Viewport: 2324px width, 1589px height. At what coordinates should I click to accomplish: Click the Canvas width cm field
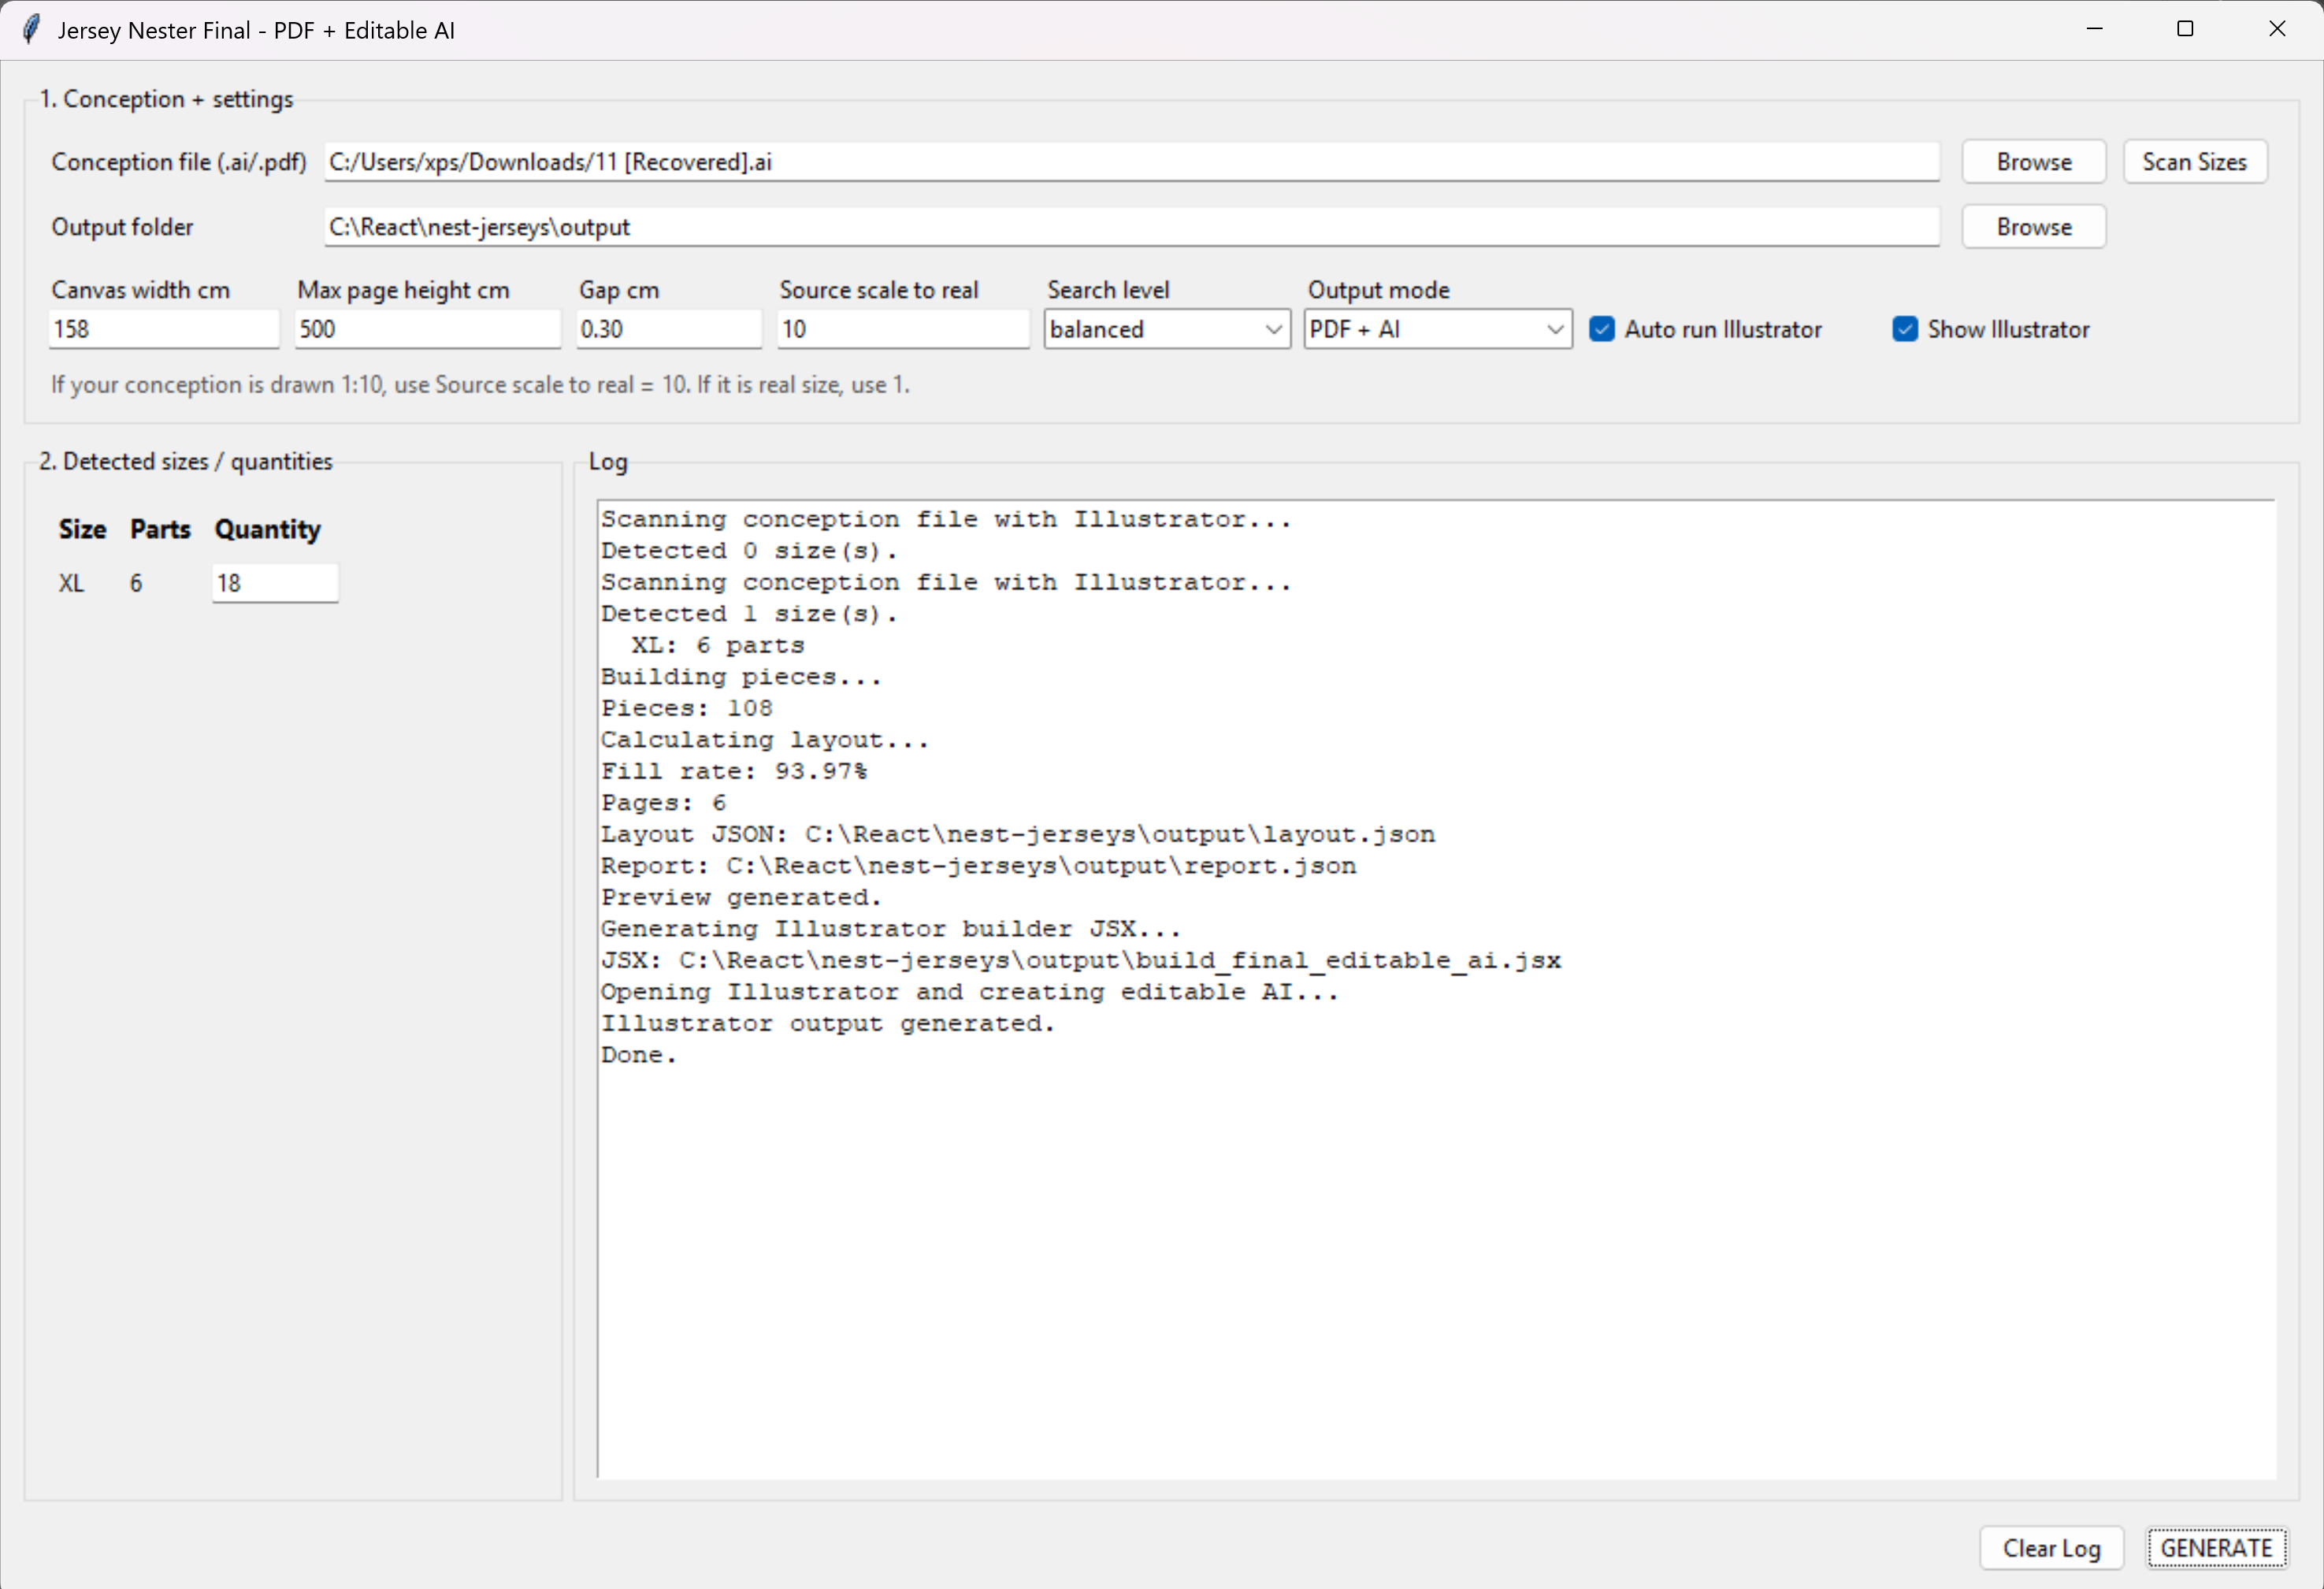point(164,329)
